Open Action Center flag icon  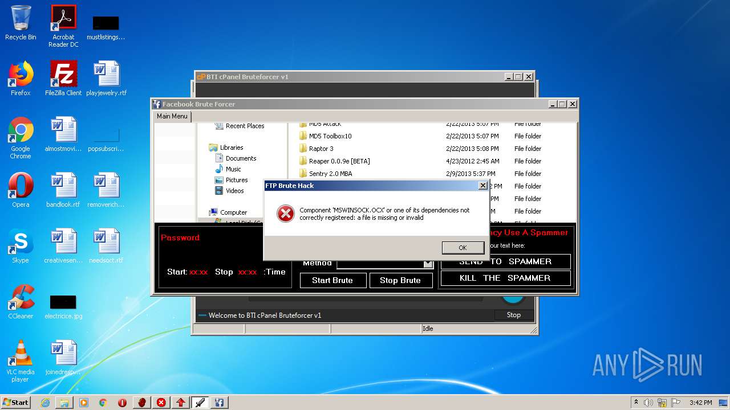pyautogui.click(x=675, y=403)
